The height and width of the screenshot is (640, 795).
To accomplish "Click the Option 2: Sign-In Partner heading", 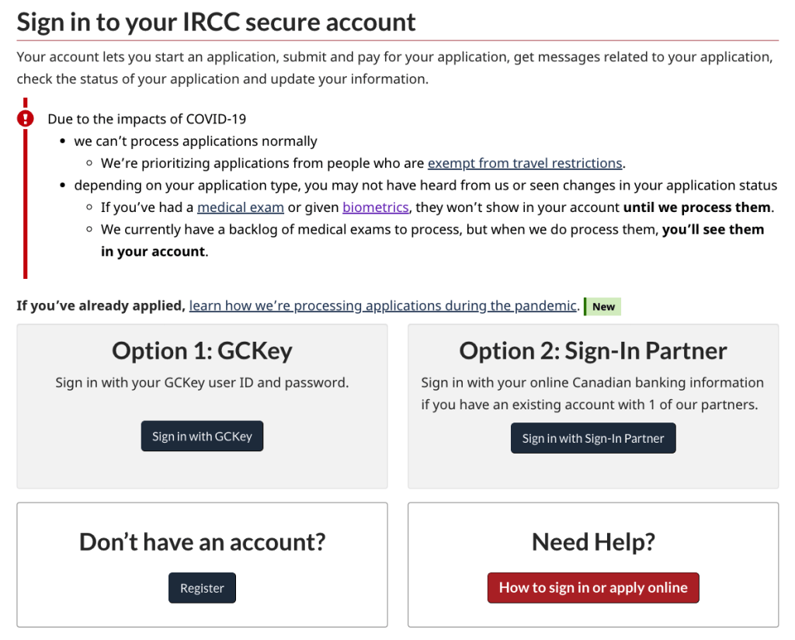I will click(x=593, y=350).
